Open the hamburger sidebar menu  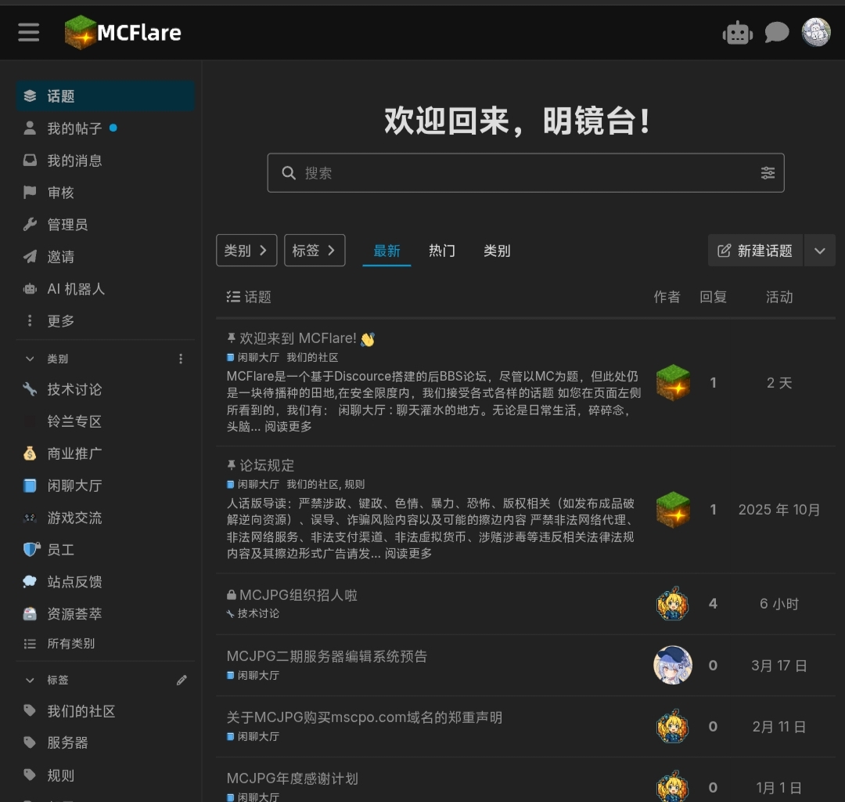(x=28, y=32)
